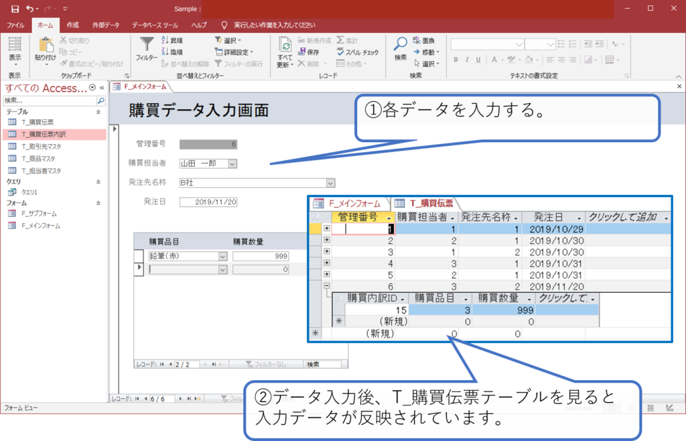This screenshot has width=686, height=441.
Task: Sort ascending with the 昇順 button
Action: 171,40
